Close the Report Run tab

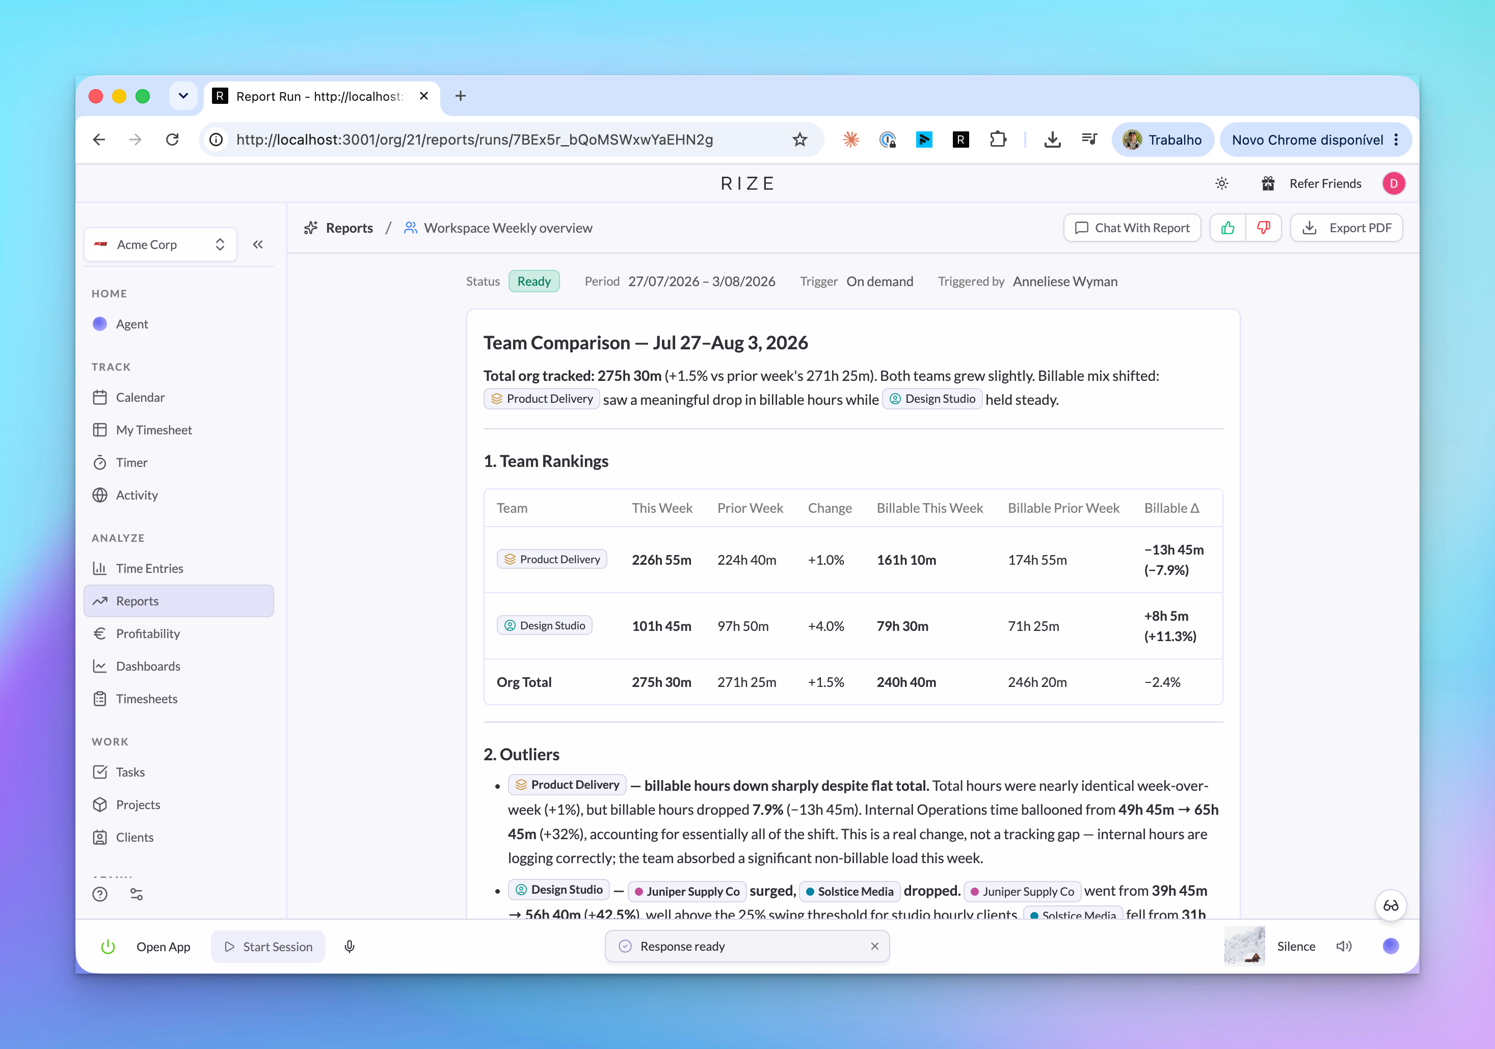tap(424, 96)
